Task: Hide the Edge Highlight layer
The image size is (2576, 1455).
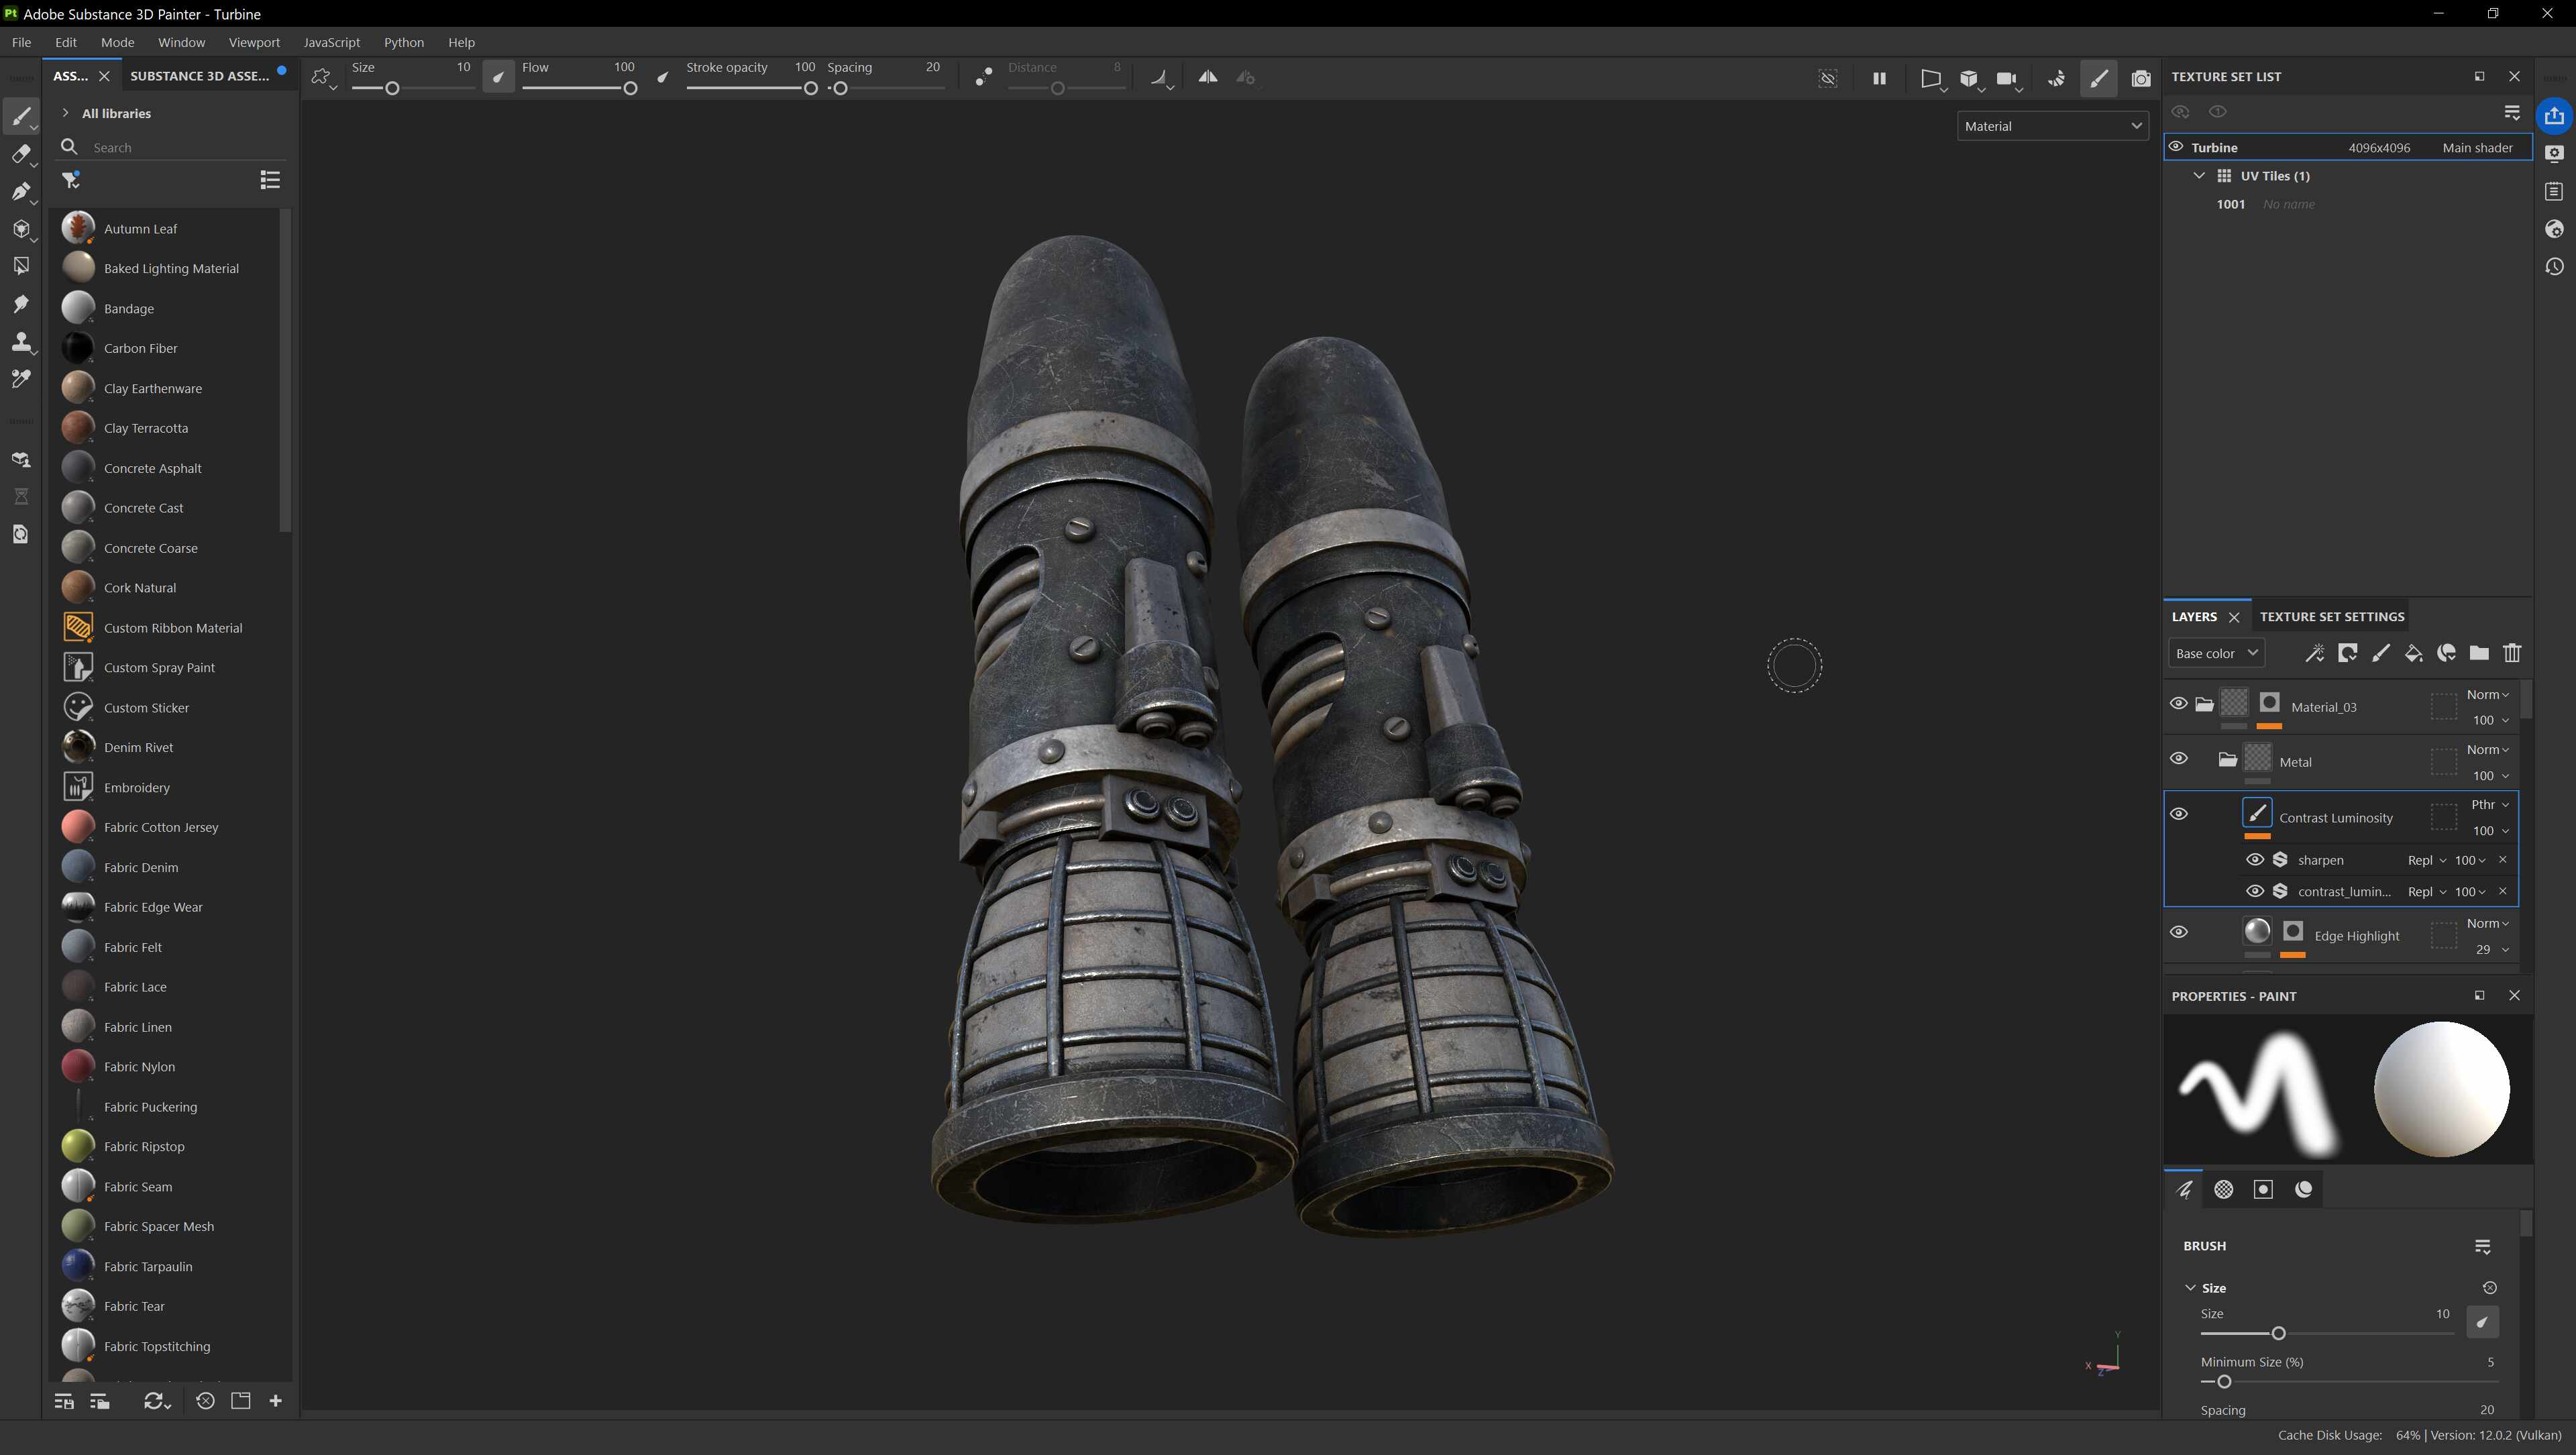Action: coord(2178,932)
